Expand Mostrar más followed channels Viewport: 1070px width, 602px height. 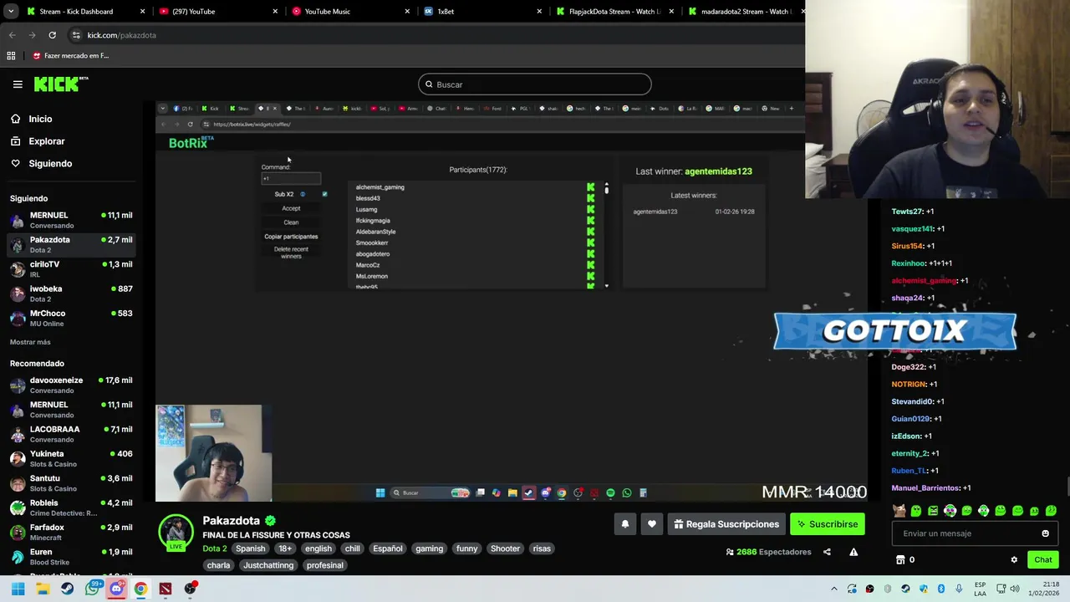point(30,342)
